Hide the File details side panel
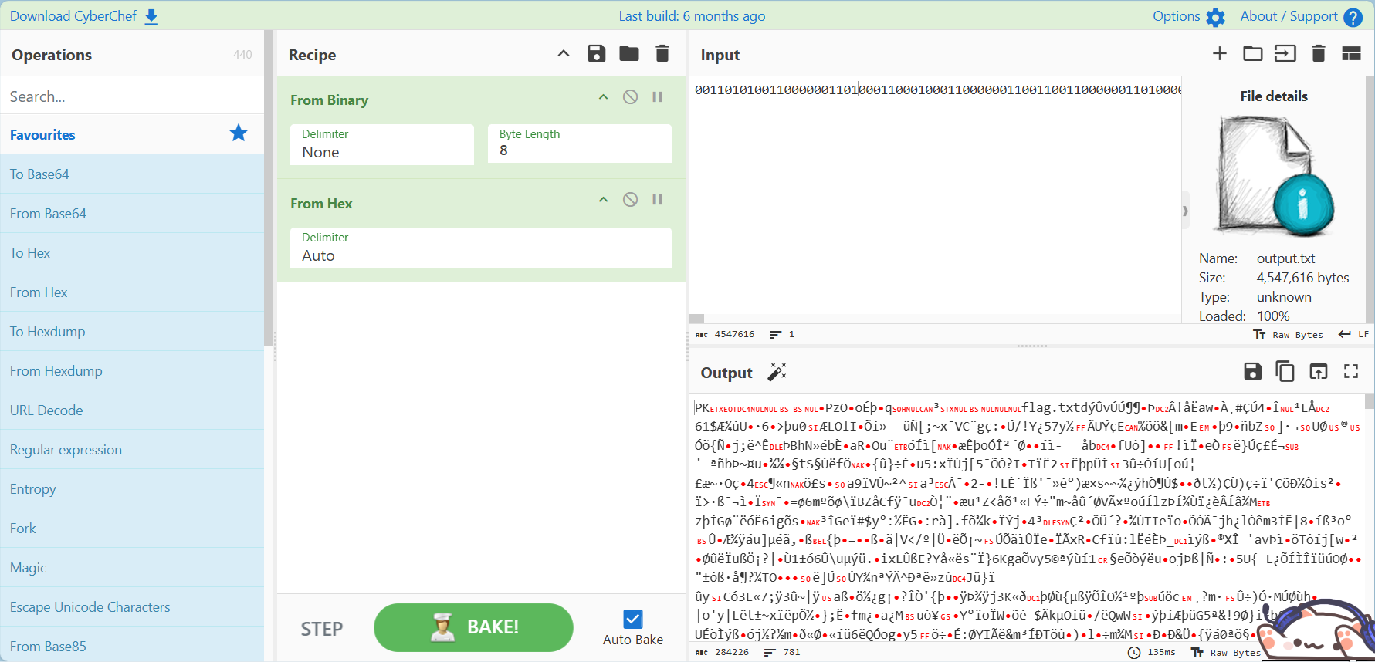 point(1185,211)
